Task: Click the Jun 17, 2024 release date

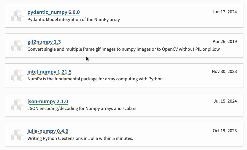Action: [x=224, y=12]
